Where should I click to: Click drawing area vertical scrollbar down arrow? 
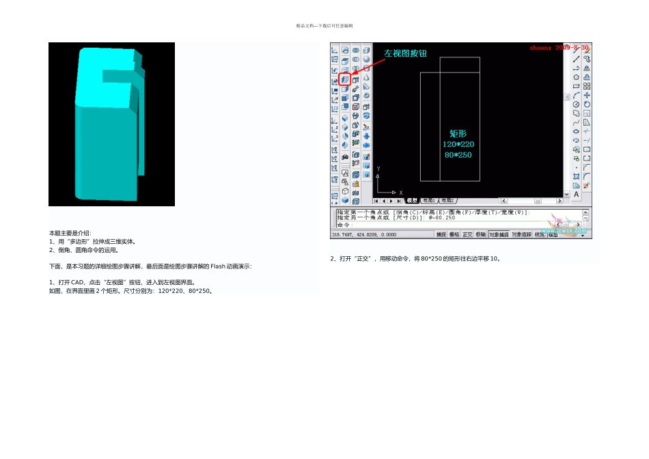click(566, 194)
